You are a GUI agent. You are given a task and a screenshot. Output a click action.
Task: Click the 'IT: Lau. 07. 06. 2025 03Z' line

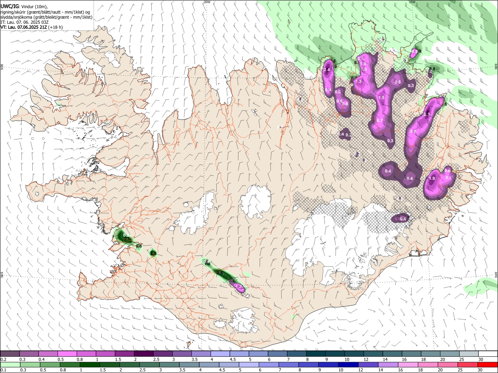pyautogui.click(x=25, y=22)
